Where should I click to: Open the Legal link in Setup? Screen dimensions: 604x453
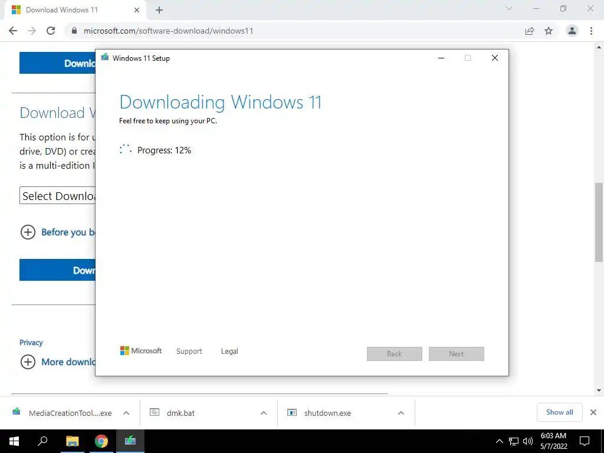point(229,352)
